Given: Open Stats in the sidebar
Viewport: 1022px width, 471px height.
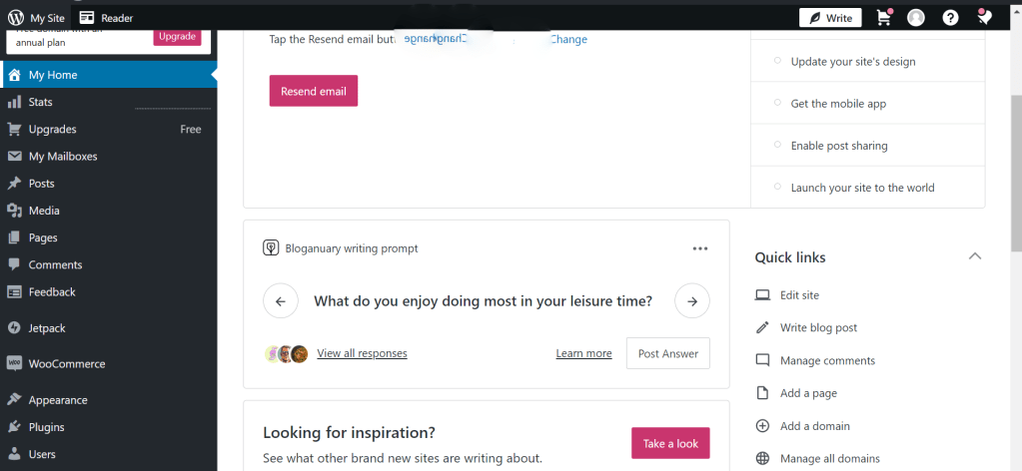Looking at the screenshot, I should point(41,102).
